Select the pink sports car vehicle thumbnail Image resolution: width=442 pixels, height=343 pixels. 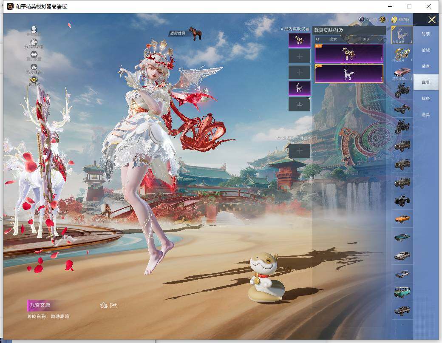(402, 71)
